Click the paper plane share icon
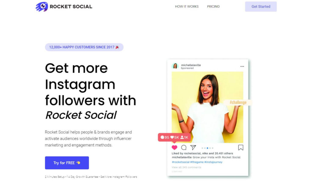The height and width of the screenshot is (189, 312). click(x=193, y=148)
